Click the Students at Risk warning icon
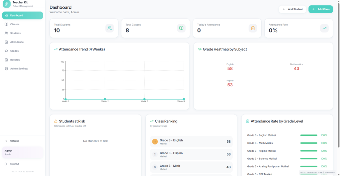Screen dimensions: 340x176 tap(56, 121)
